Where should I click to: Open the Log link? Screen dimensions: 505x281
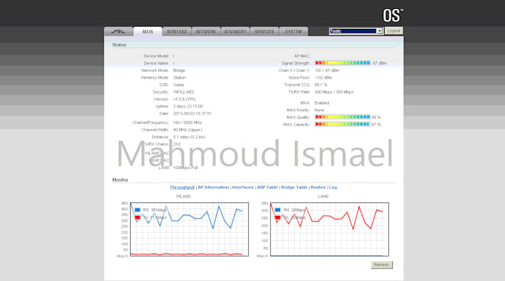pyautogui.click(x=333, y=187)
